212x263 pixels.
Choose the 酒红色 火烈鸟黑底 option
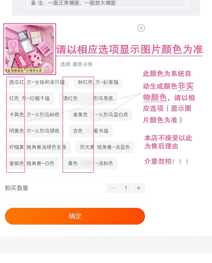click(88, 98)
